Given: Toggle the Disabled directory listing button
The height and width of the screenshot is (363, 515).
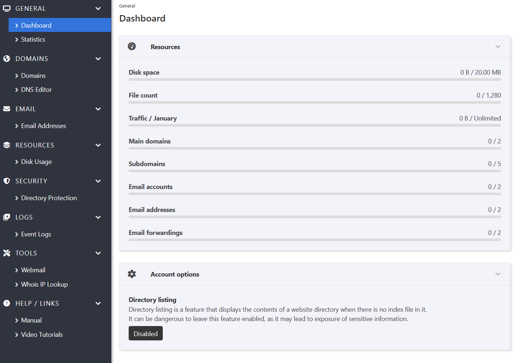Looking at the screenshot, I should click(x=146, y=333).
